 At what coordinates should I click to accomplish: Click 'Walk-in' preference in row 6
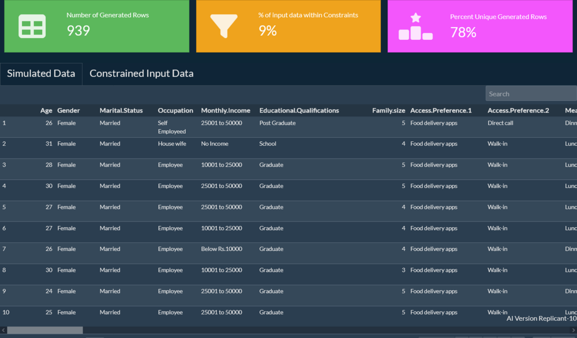pyautogui.click(x=497, y=228)
